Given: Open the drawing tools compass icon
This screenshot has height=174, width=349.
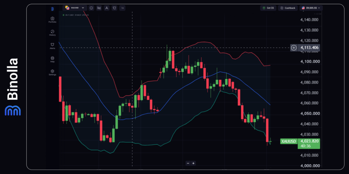Looking at the screenshot, I should (x=107, y=8).
